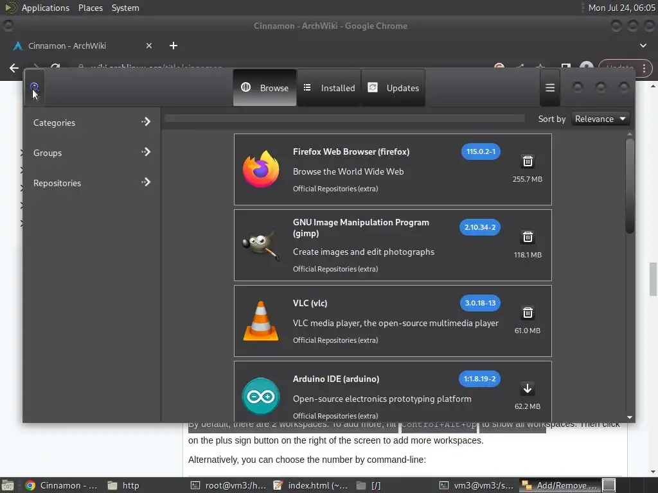
Task: Install Arduino IDE with download arrow
Action: point(528,388)
